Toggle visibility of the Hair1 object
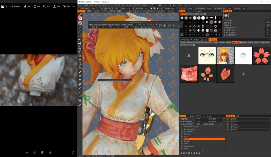The width and height of the screenshot is (271, 157). point(228,130)
